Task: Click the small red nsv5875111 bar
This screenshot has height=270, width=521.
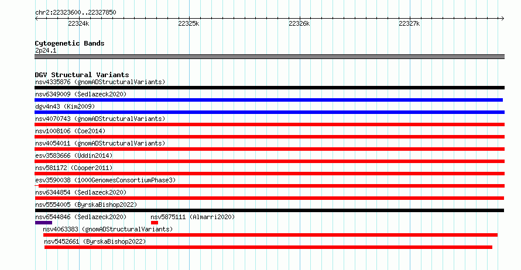Action: (x=155, y=223)
